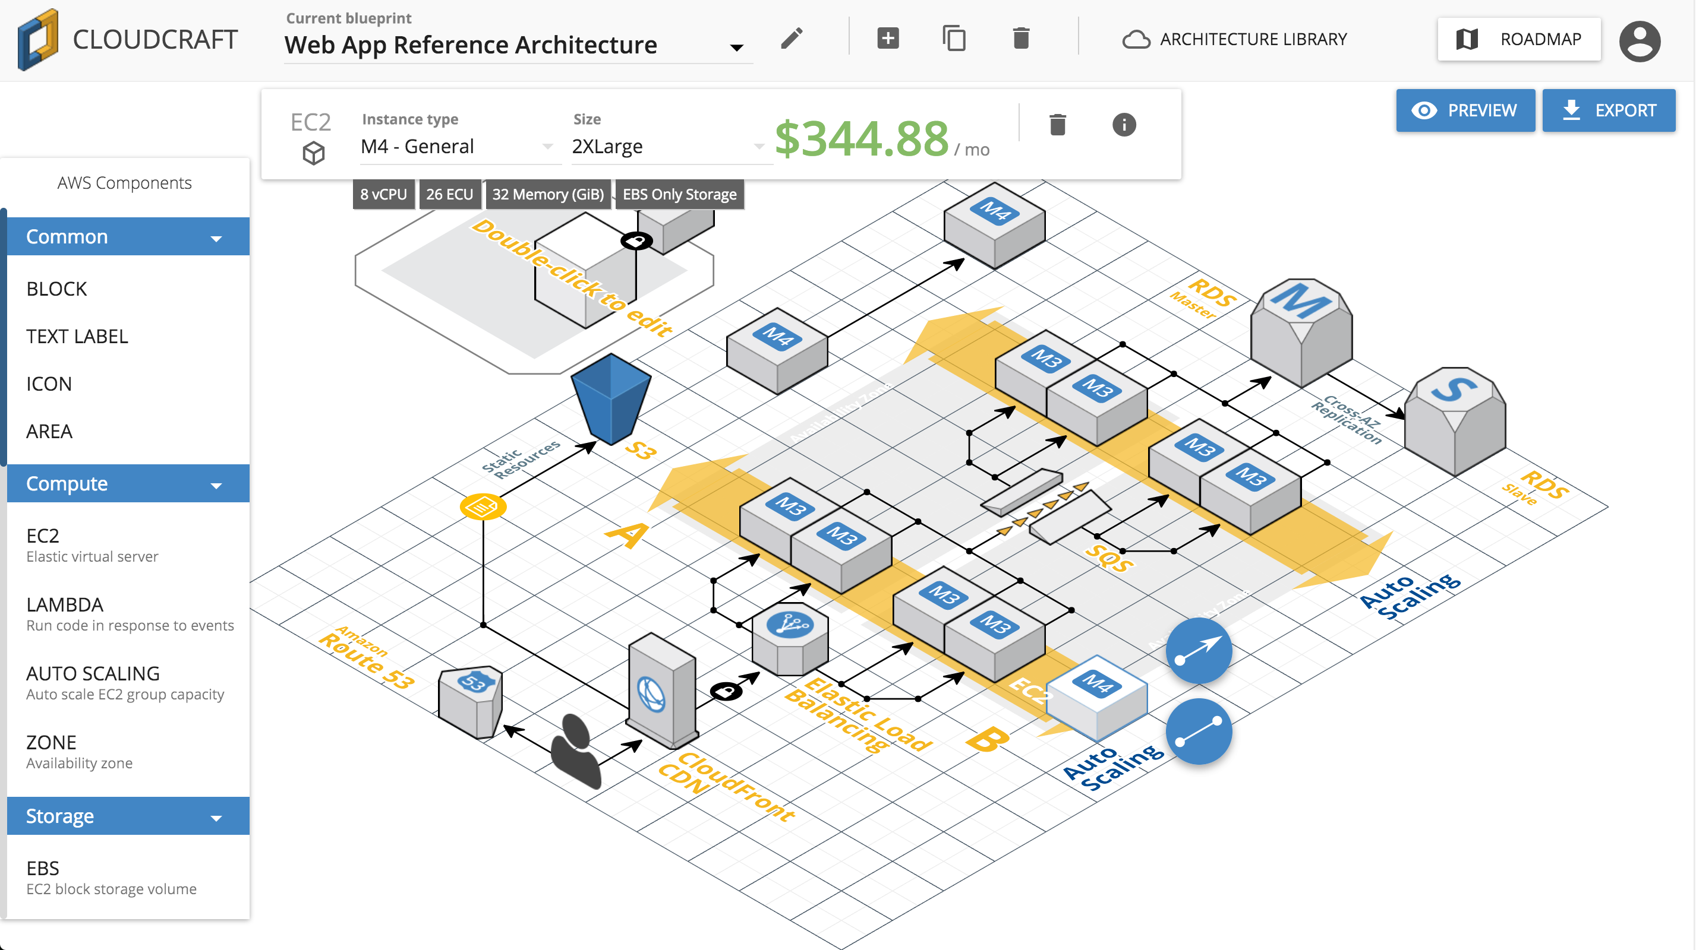Open the user account avatar icon
Screen dimensions: 1696x950
coord(1639,41)
